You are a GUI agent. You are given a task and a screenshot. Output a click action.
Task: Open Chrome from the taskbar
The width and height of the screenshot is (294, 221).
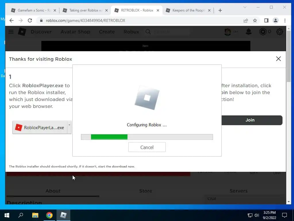point(49,215)
